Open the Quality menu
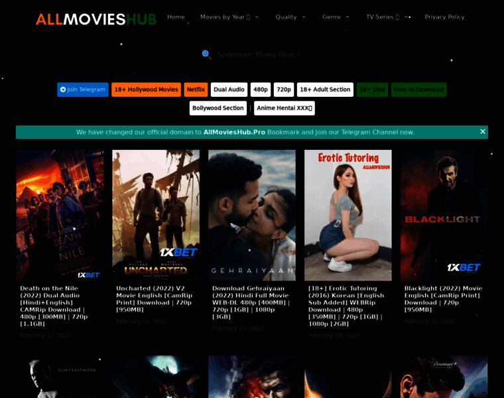Image resolution: width=504 pixels, height=398 pixels. tap(286, 17)
